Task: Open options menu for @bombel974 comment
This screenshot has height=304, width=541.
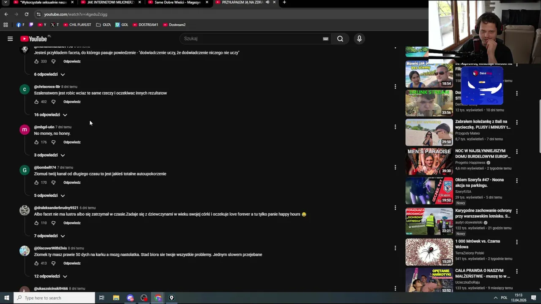Action: point(395,167)
